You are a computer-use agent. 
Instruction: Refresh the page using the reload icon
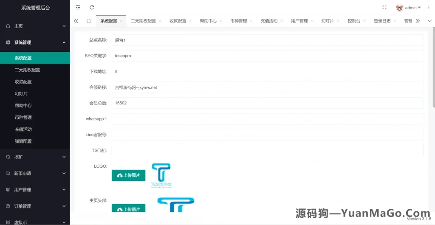click(x=92, y=8)
